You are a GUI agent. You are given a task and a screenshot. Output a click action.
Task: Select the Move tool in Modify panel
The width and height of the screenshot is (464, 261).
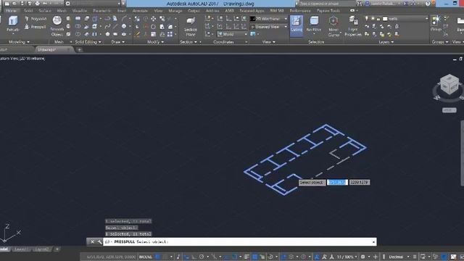tap(153, 19)
